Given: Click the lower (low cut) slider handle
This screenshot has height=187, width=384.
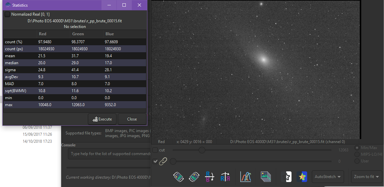Looking at the screenshot, I should tap(173, 161).
